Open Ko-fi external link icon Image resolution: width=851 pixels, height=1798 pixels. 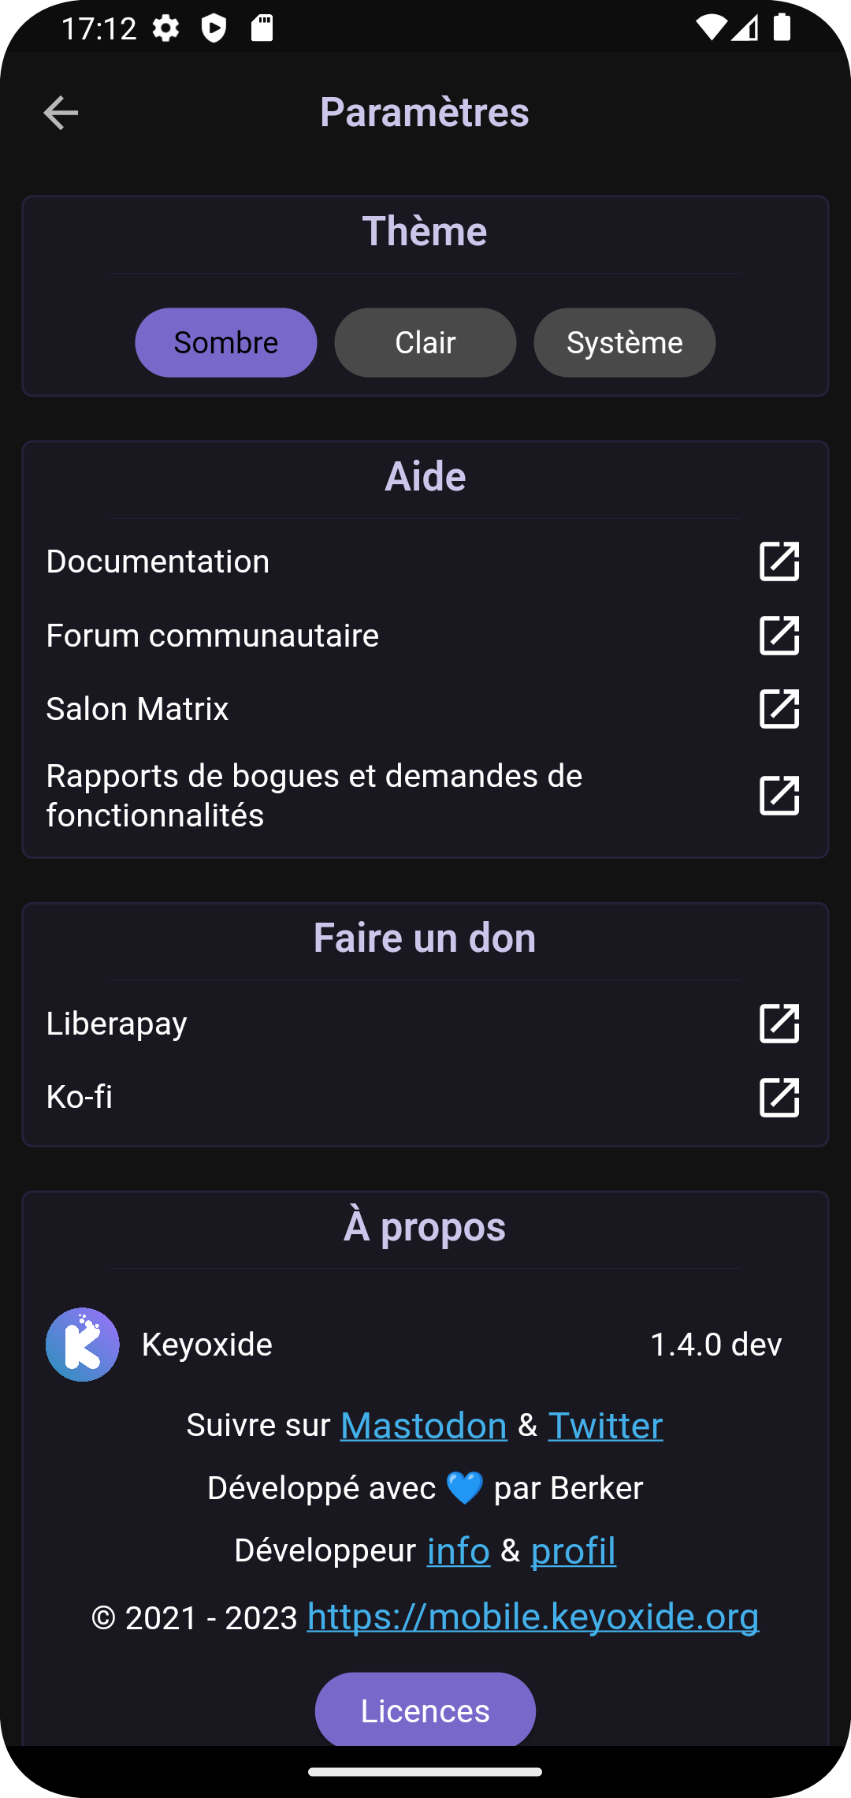coord(779,1097)
